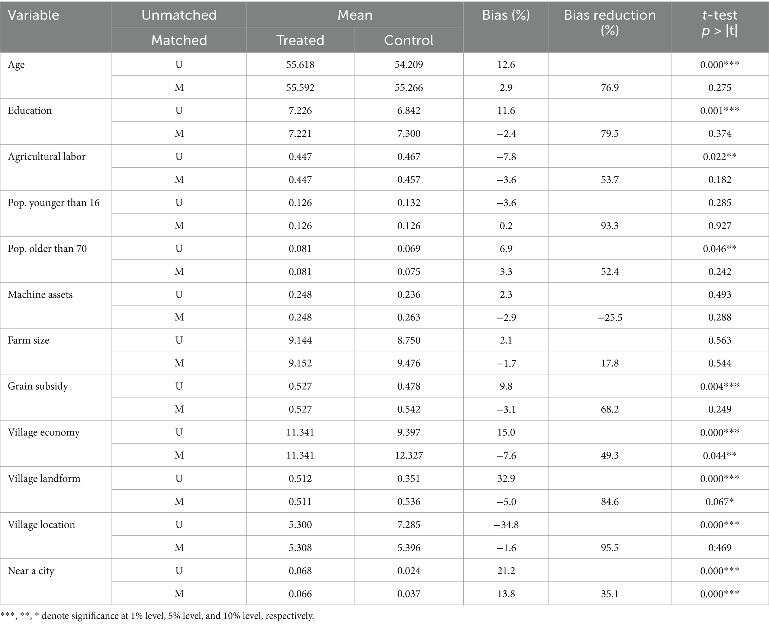Screen dimensions: 769x625
Task: Select the Control sub-header cell
Action: 408,40
